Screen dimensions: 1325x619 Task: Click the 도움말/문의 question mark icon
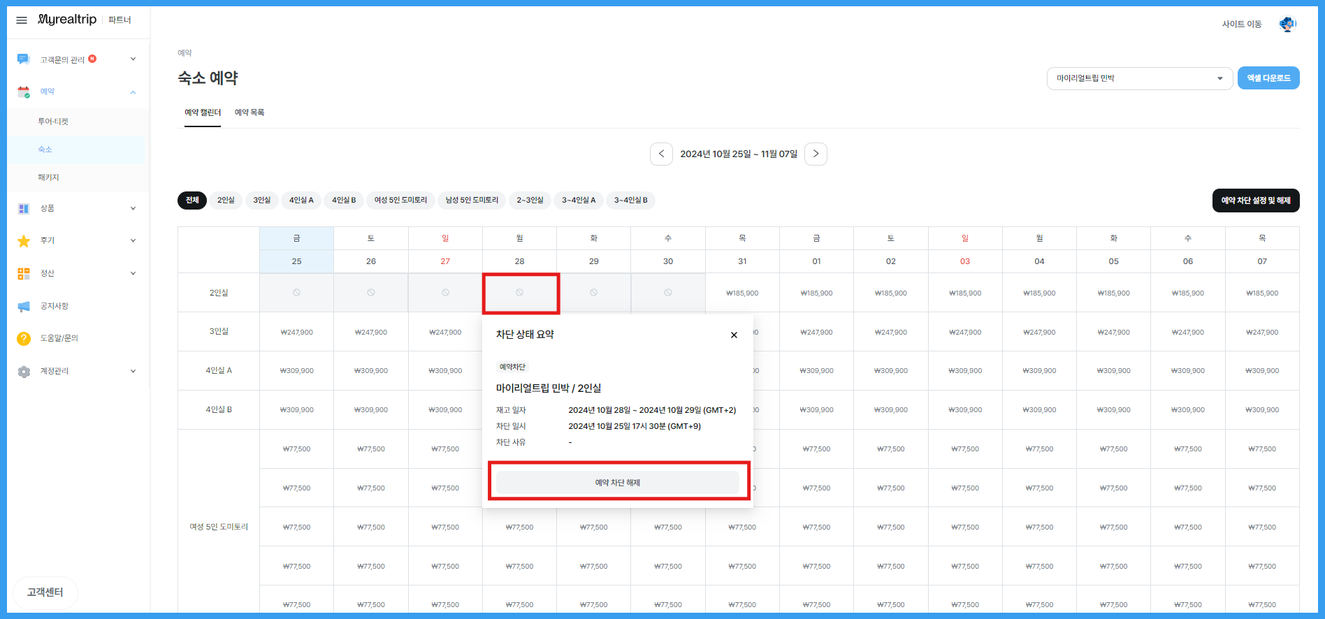click(x=24, y=338)
